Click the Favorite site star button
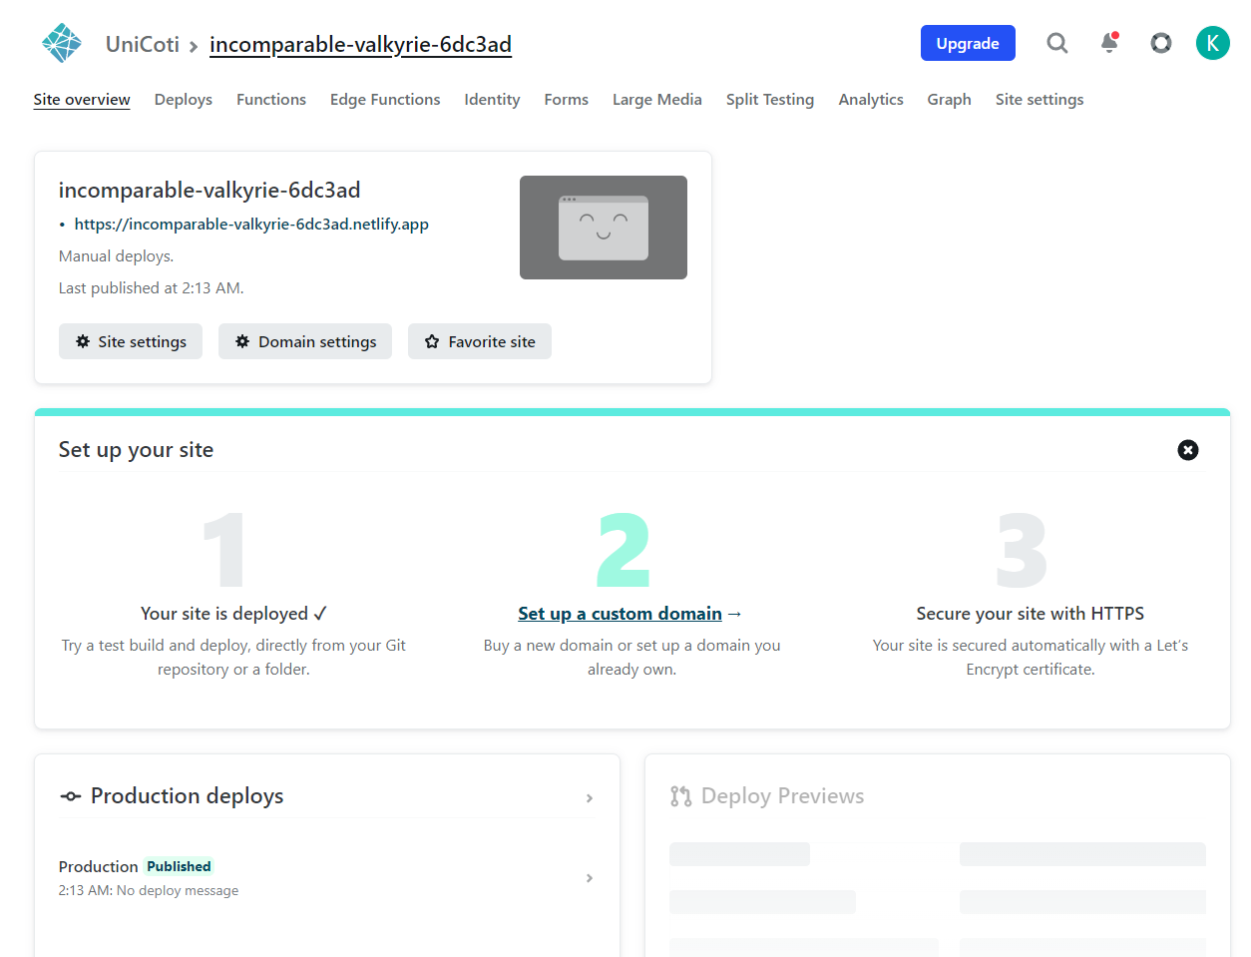This screenshot has width=1251, height=957. [x=480, y=341]
